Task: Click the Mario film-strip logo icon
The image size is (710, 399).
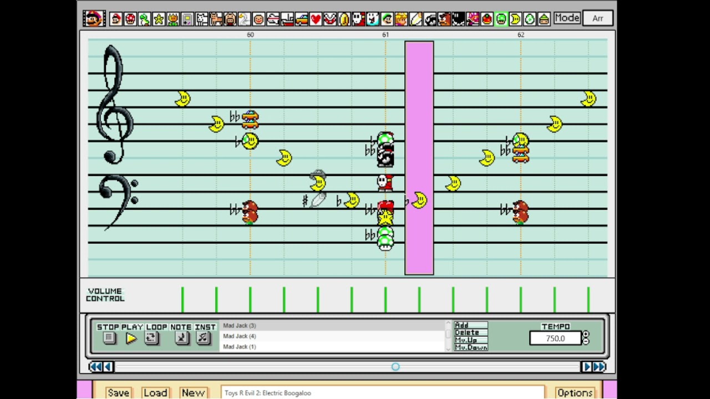Action: point(94,18)
